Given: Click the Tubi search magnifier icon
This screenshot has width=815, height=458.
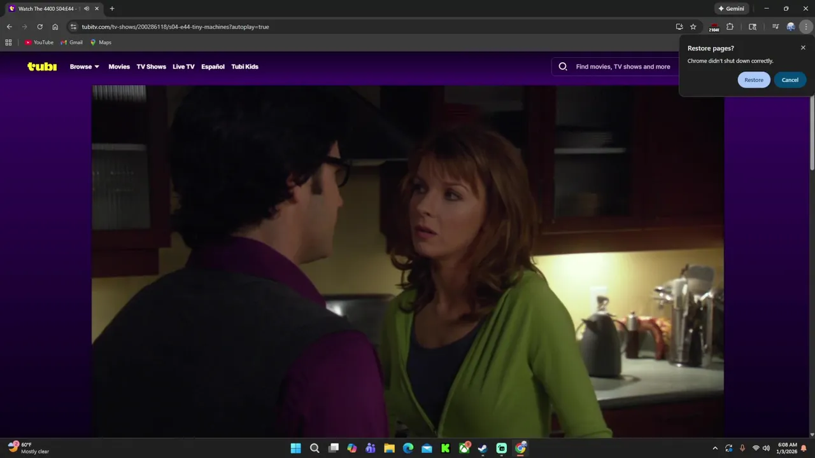Looking at the screenshot, I should tap(563, 66).
